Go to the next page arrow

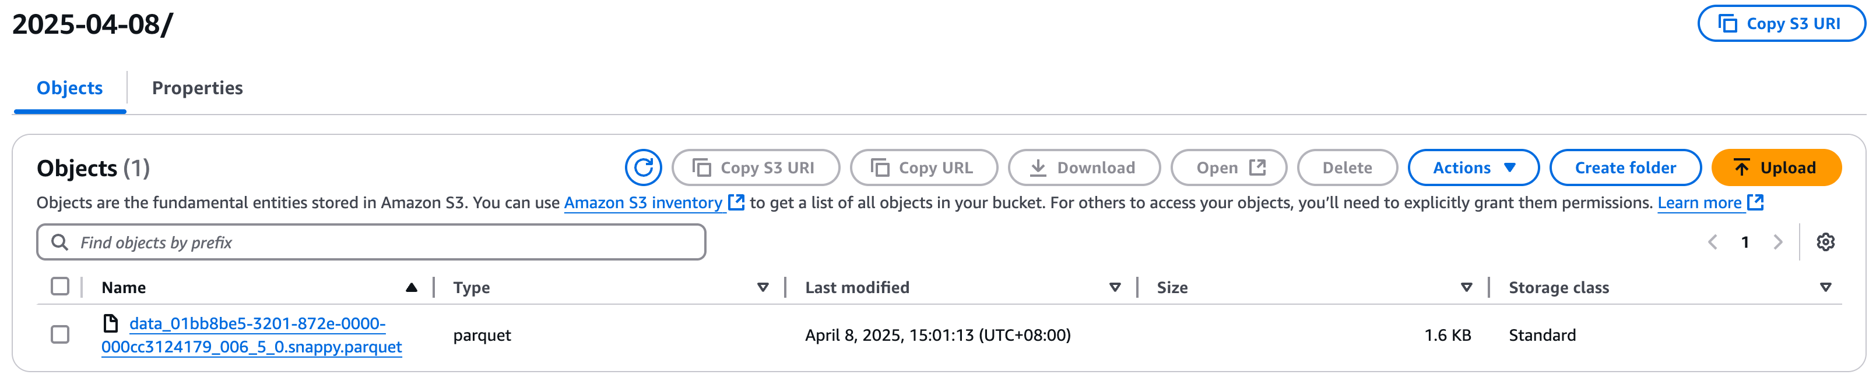[1777, 242]
